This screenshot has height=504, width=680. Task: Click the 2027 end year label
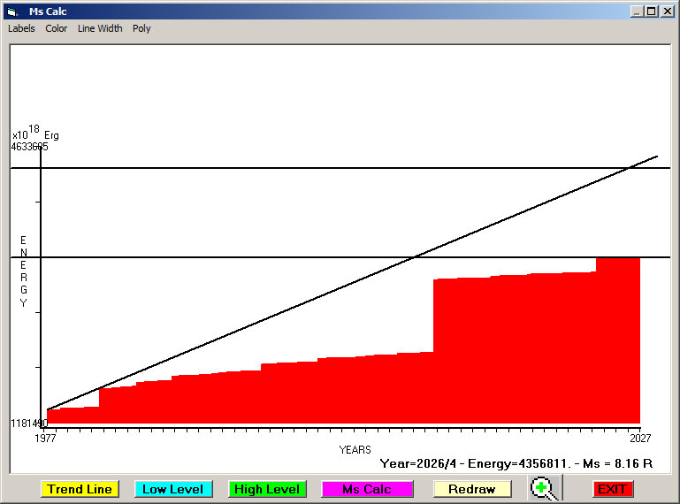pos(636,438)
